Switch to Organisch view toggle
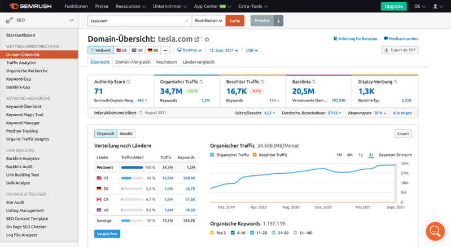Screen dimensions: 451x247 pyautogui.click(x=106, y=134)
